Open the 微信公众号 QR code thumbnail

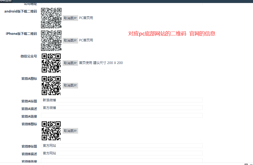point(51,63)
